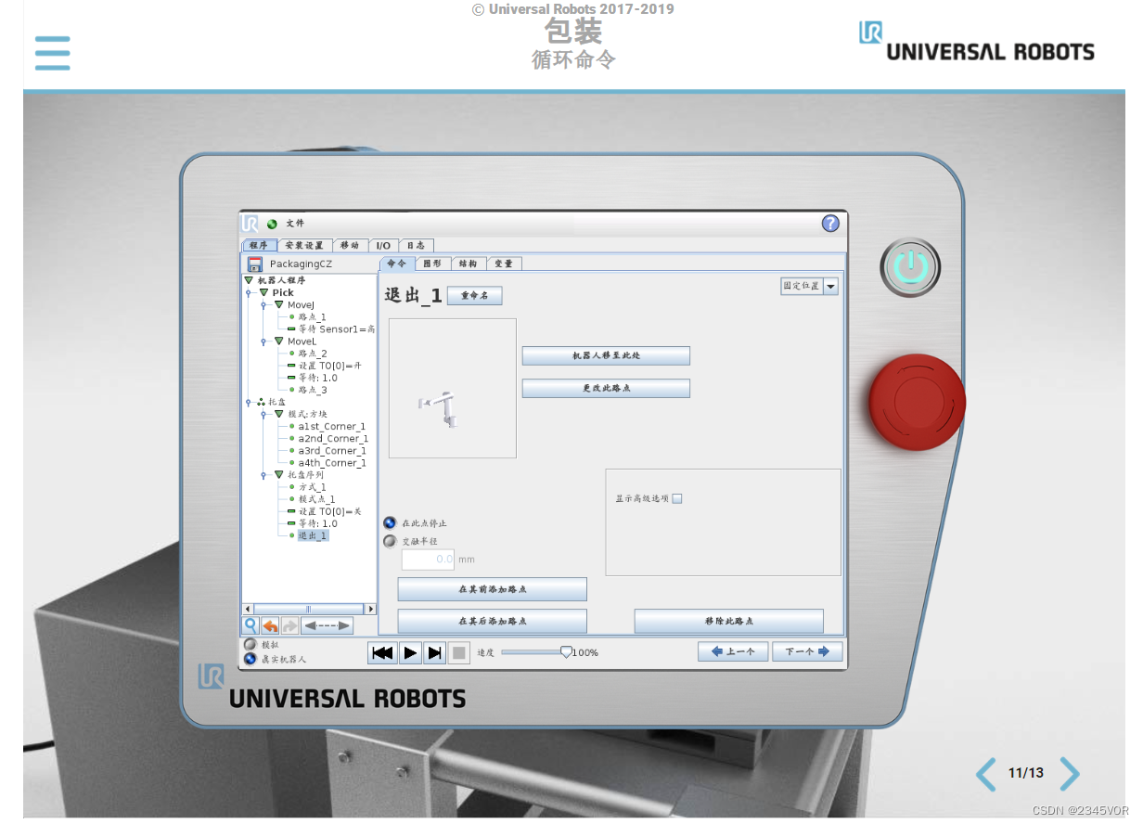Select the 交融半径 radio button
This screenshot has height=824, width=1143.
(390, 541)
